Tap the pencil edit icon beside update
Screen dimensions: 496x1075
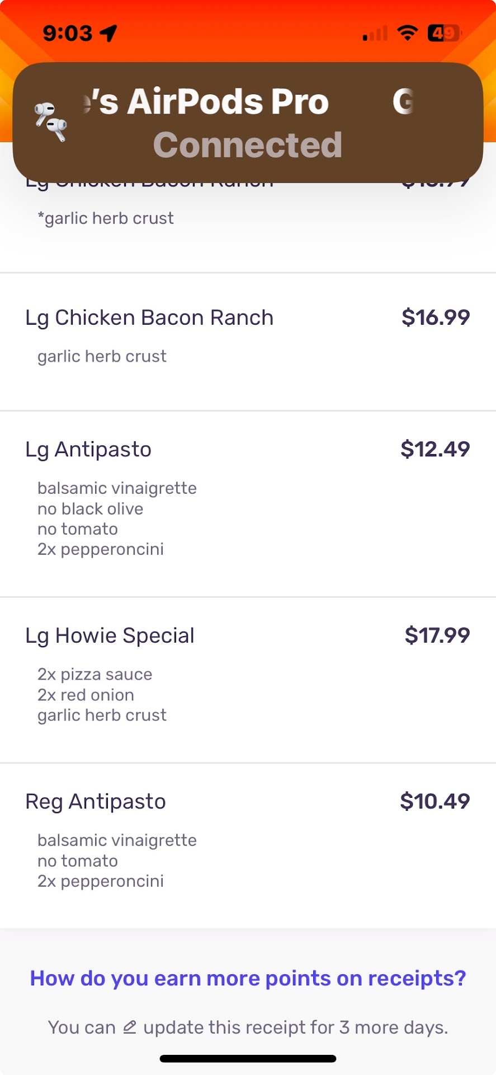point(130,1027)
